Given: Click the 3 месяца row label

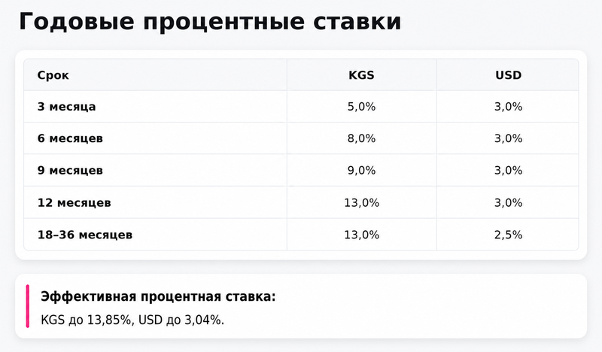Looking at the screenshot, I should tap(66, 107).
